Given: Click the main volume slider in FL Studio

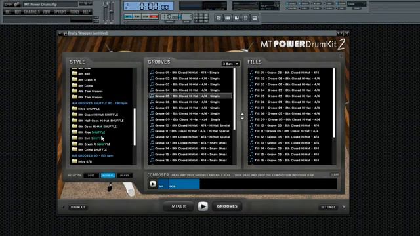Looking at the screenshot, I should 106,12.
